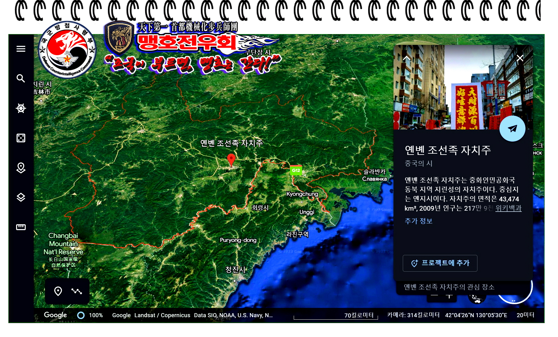Screen dimensions: 558x337
Task: Click the Kyongchung map label
Action: click(302, 194)
